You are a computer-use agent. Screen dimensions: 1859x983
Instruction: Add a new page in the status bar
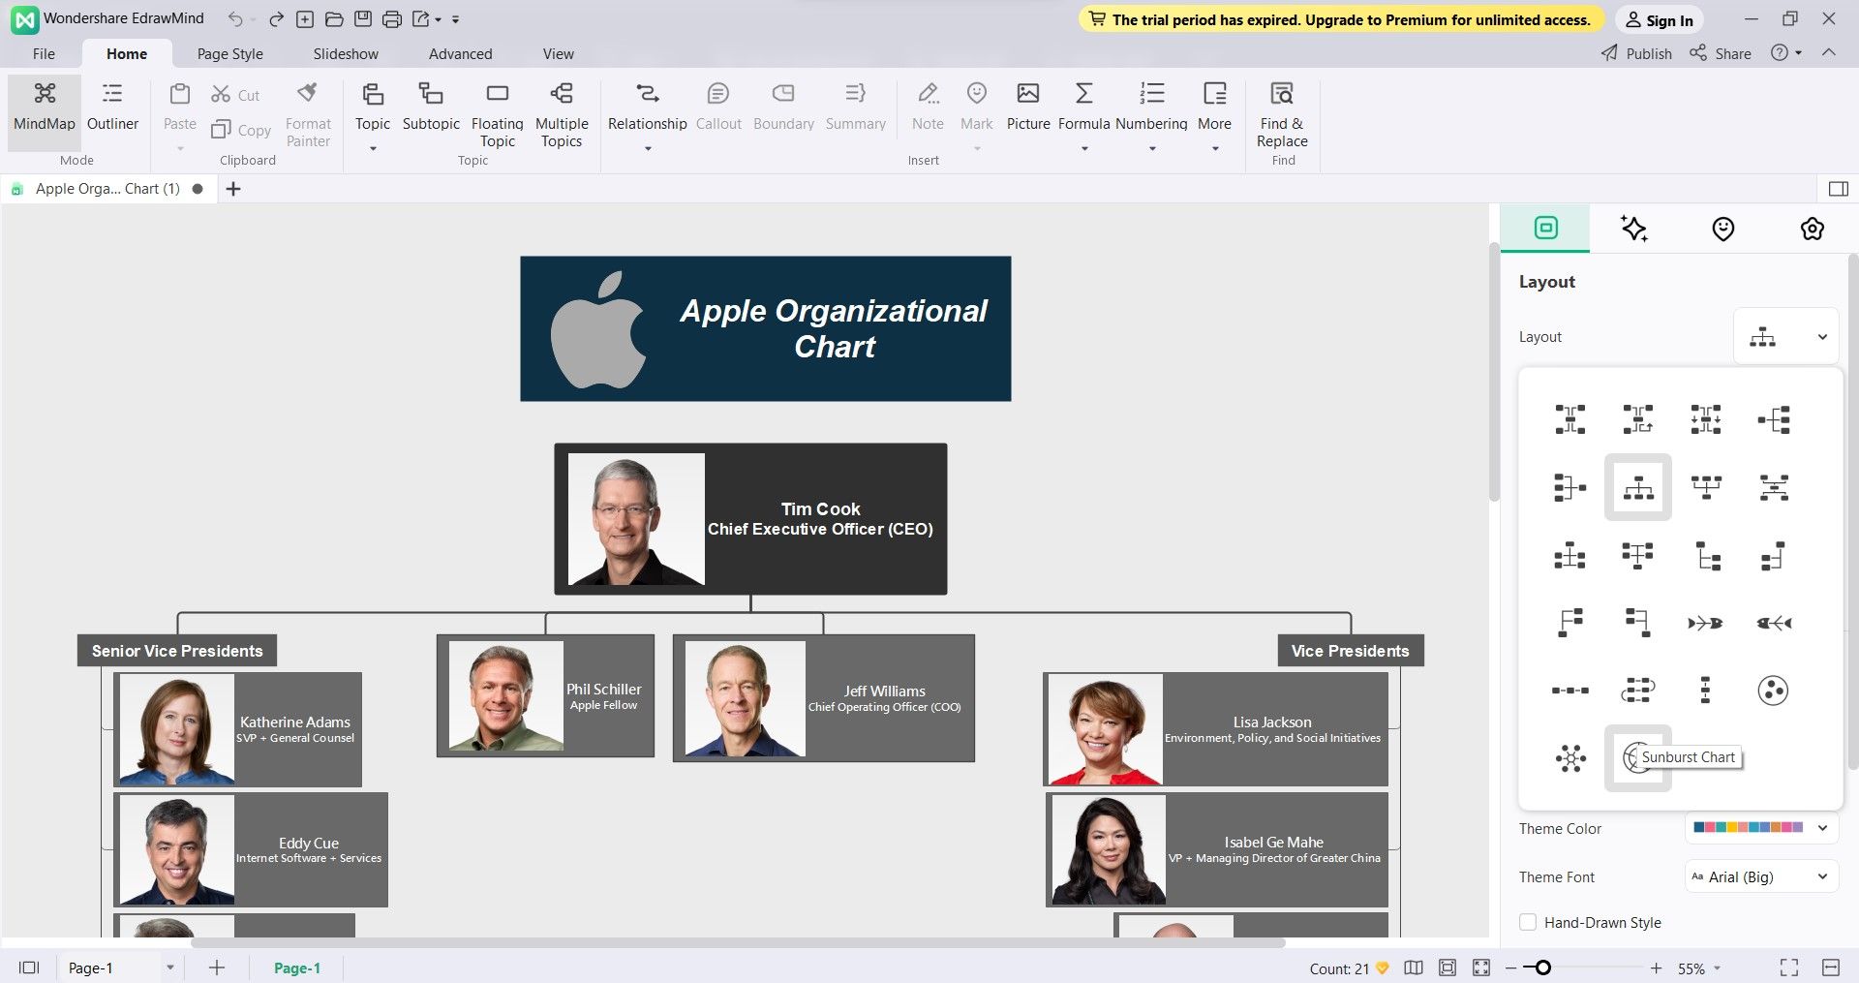(x=217, y=968)
